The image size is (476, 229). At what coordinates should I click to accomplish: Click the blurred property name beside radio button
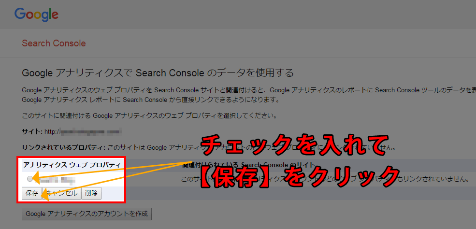[57, 180]
